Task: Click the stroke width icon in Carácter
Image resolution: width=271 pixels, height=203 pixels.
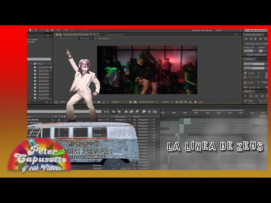Action: point(245,82)
